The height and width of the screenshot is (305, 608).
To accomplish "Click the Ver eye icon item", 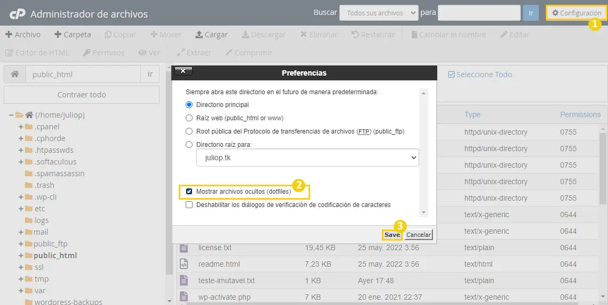I will (149, 53).
